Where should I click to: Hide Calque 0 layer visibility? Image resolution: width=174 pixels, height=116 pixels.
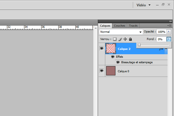click(101, 71)
